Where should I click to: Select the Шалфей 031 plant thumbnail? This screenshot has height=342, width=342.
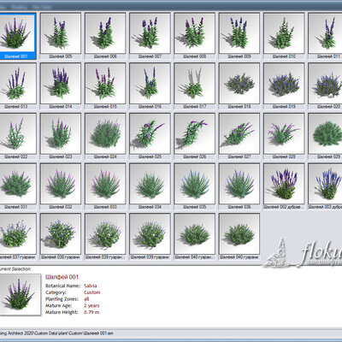pos(17,184)
